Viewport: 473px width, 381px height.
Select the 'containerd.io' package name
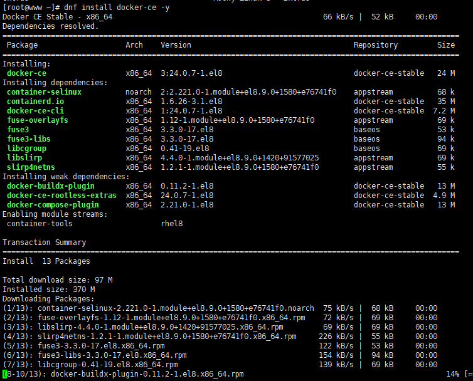pyautogui.click(x=35, y=102)
